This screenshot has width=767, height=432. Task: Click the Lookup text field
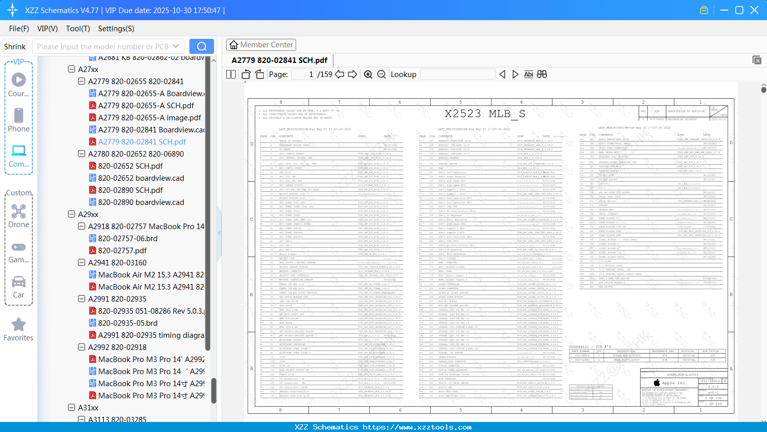pyautogui.click(x=457, y=74)
